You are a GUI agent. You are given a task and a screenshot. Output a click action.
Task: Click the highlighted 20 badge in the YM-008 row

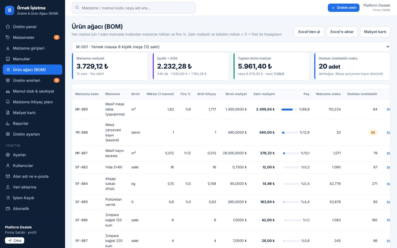[x=373, y=133]
